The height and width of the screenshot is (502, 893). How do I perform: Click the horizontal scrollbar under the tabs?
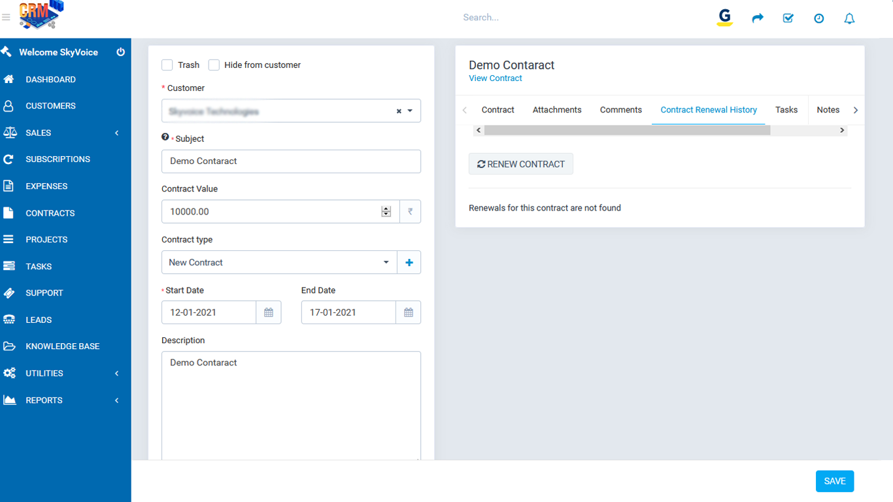point(627,130)
